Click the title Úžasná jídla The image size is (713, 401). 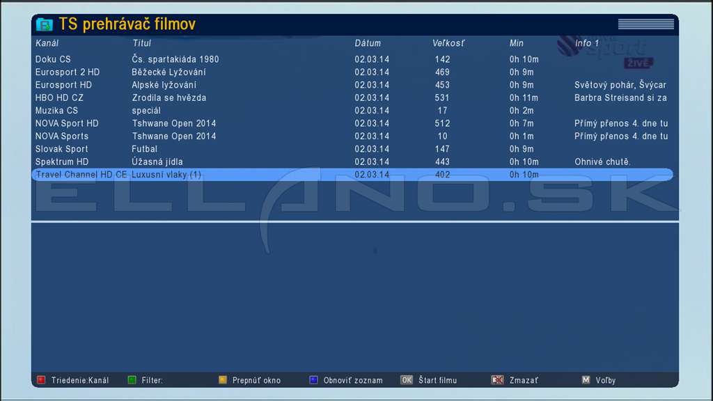157,162
